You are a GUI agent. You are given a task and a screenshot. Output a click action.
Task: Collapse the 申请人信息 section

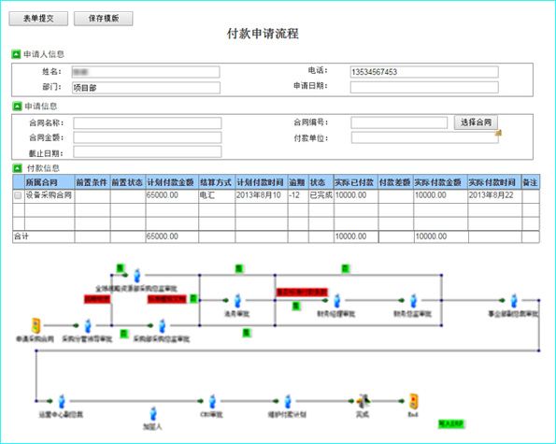pyautogui.click(x=16, y=54)
